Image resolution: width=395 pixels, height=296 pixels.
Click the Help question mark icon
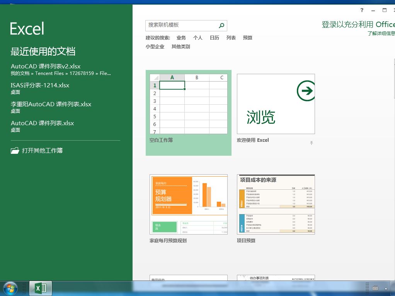(362, 10)
